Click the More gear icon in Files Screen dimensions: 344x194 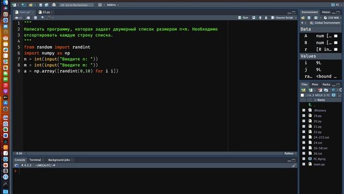point(333,90)
